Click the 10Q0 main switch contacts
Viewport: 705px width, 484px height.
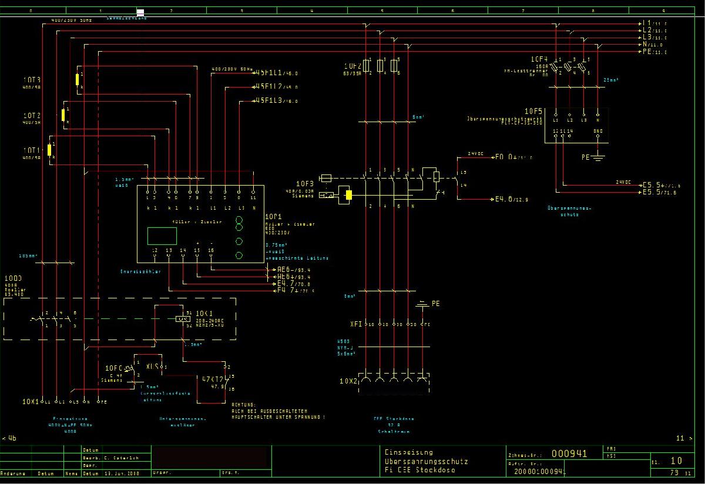tap(54, 320)
